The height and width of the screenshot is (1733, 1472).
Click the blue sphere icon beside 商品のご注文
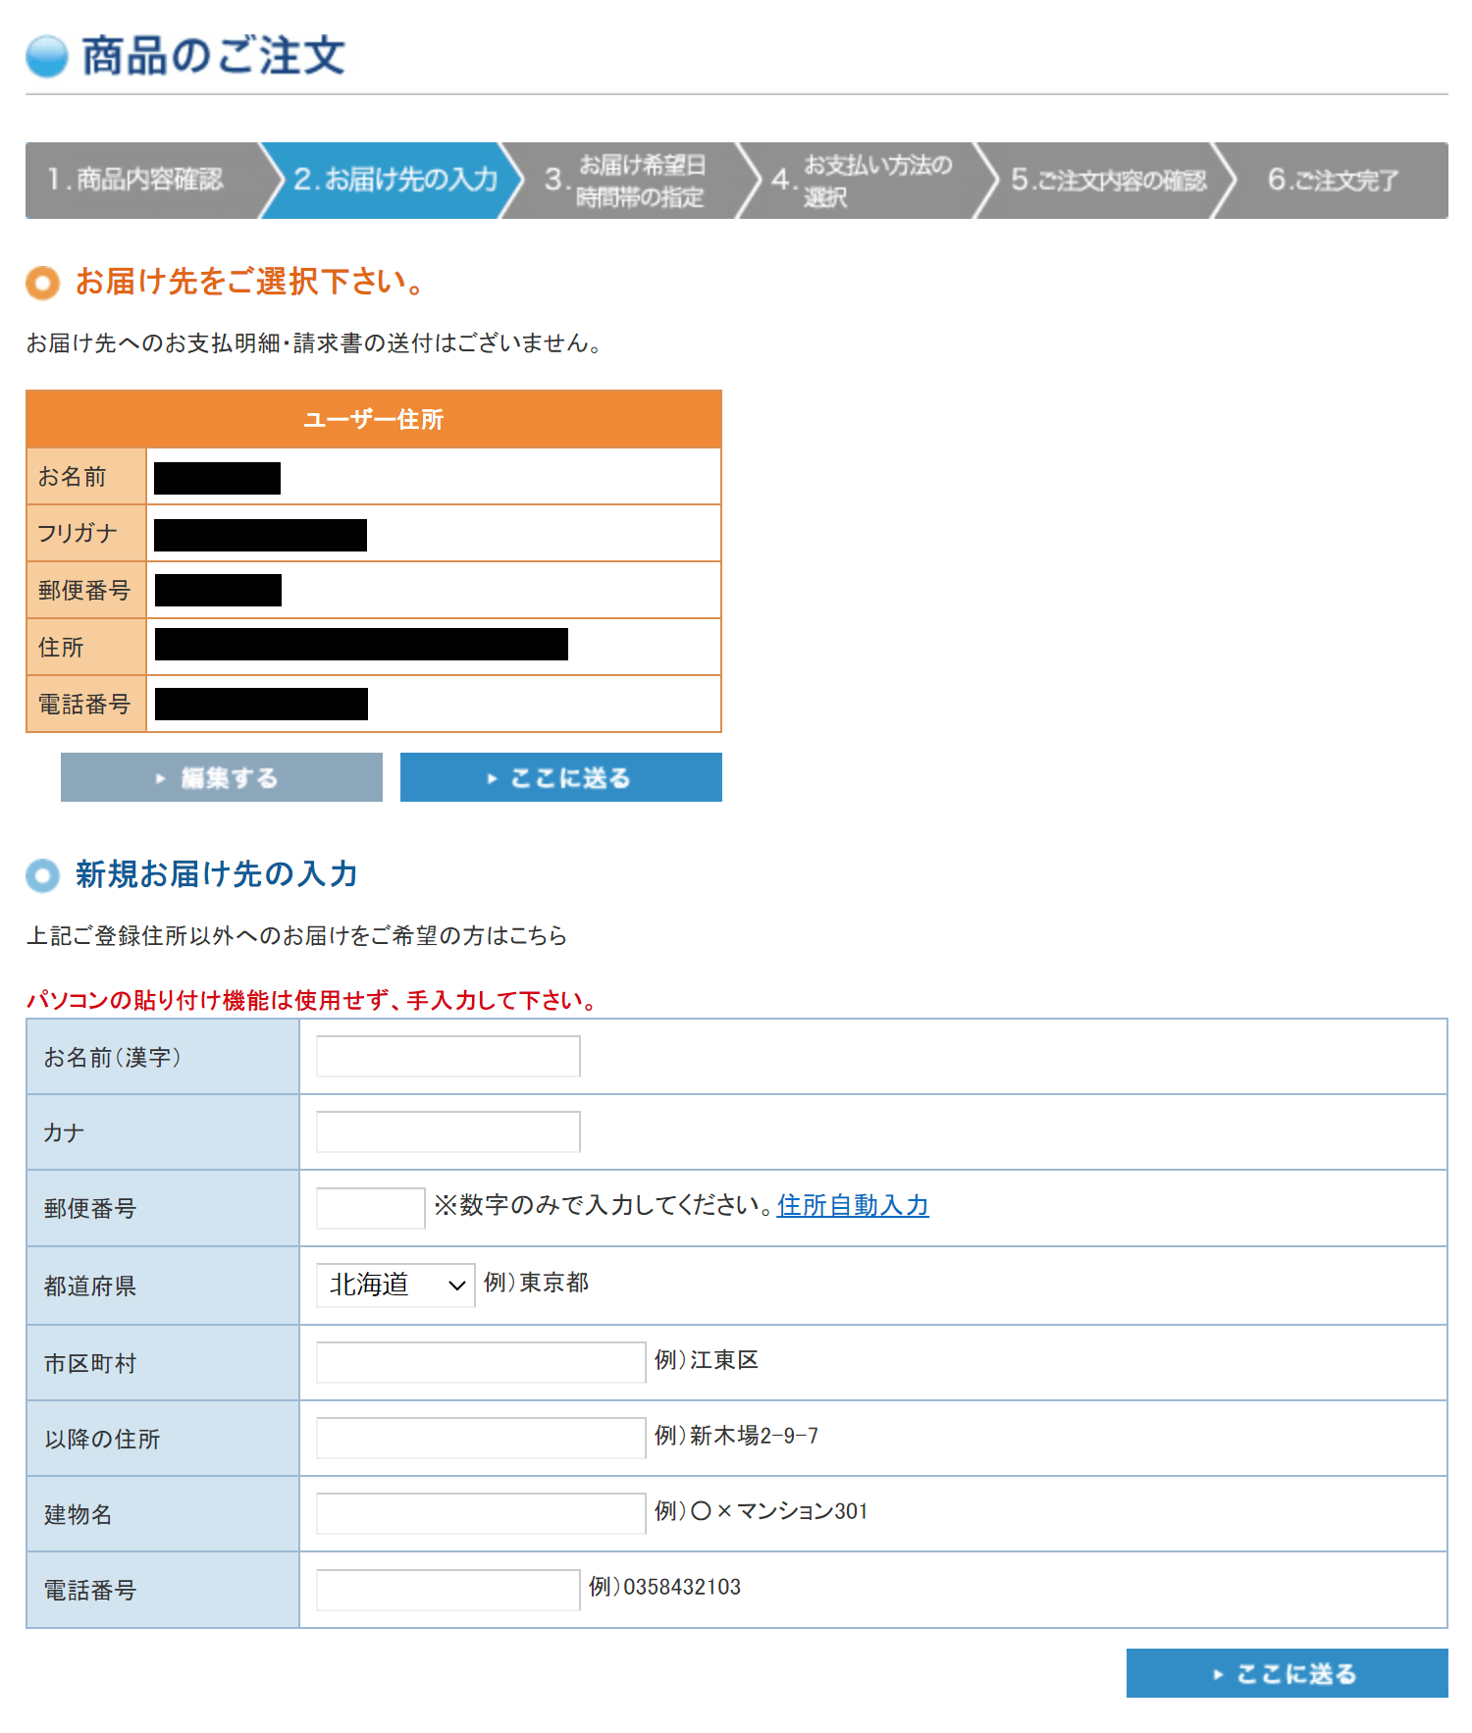click(x=47, y=56)
